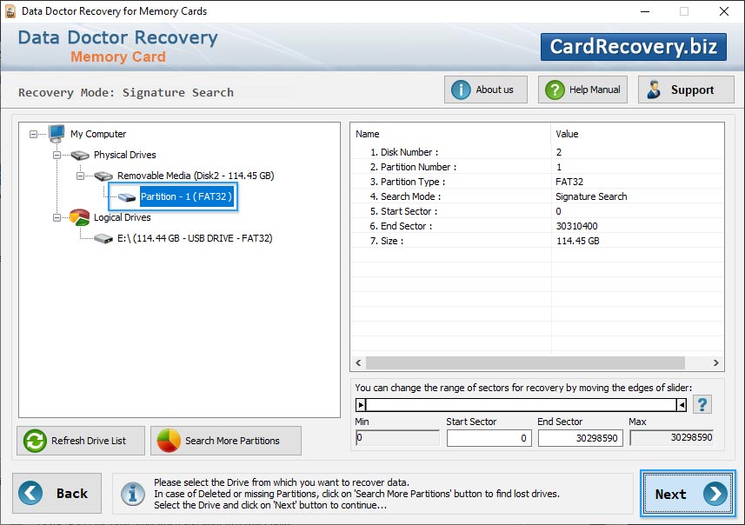Click the info icon in the hint bar
745x525 pixels.
[x=132, y=494]
